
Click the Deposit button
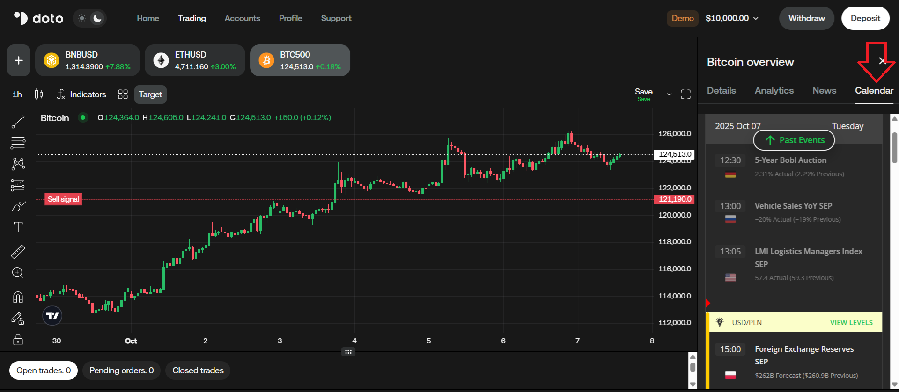tap(865, 18)
